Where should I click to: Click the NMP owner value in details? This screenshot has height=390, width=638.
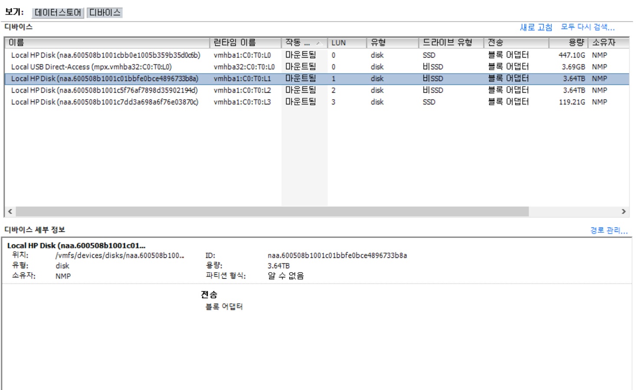tap(63, 276)
